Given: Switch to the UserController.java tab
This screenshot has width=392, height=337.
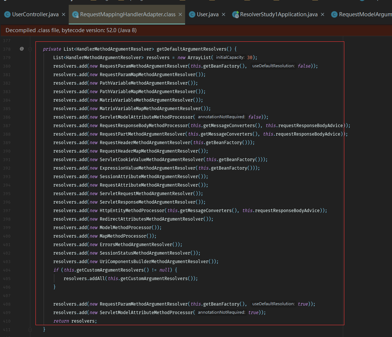Looking at the screenshot, I should [x=35, y=14].
